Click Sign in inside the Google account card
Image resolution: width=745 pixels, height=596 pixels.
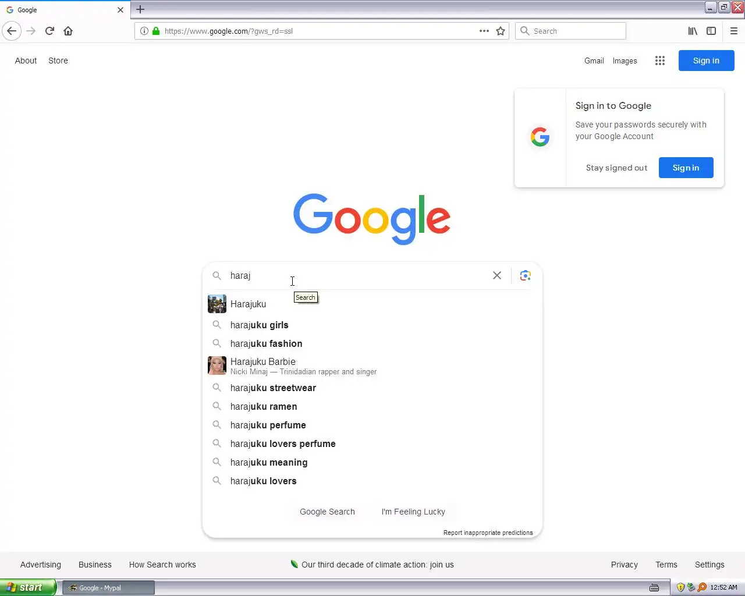pos(686,168)
